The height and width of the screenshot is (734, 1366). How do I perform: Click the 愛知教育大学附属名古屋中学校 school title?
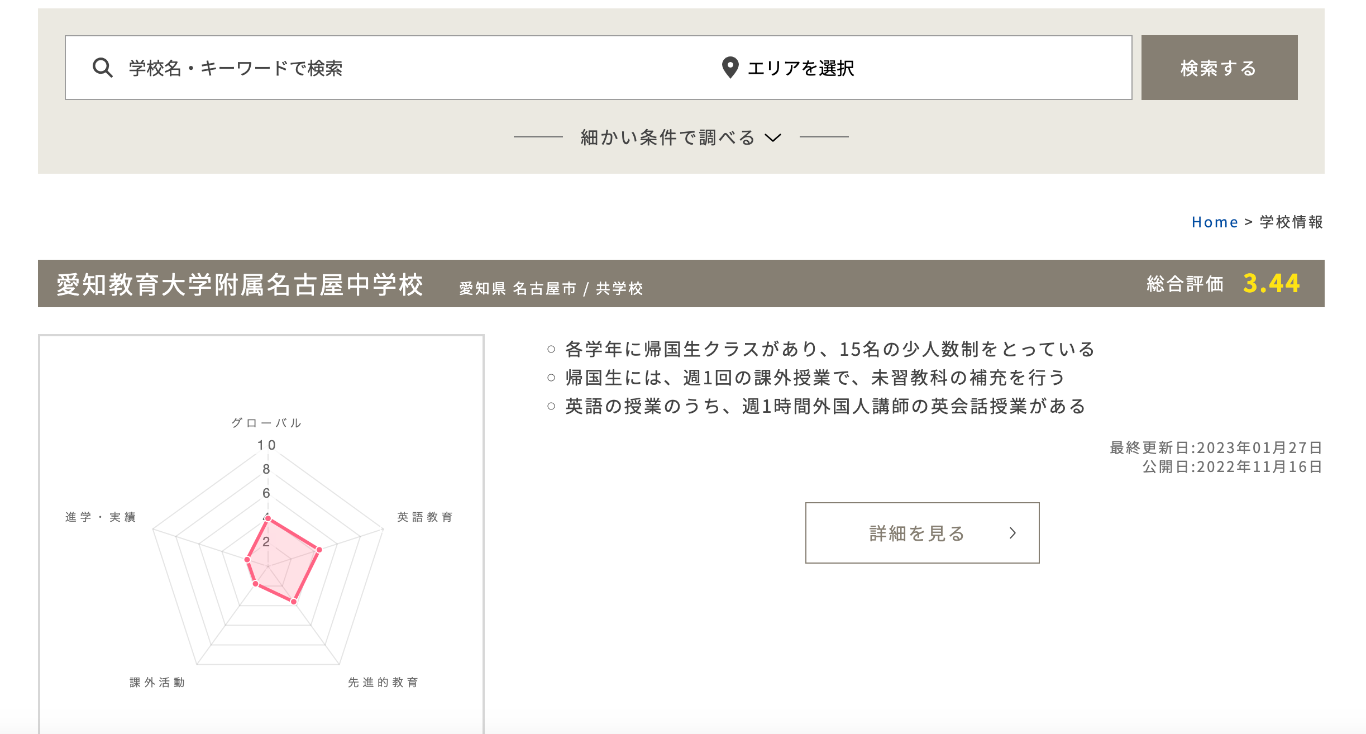[240, 285]
